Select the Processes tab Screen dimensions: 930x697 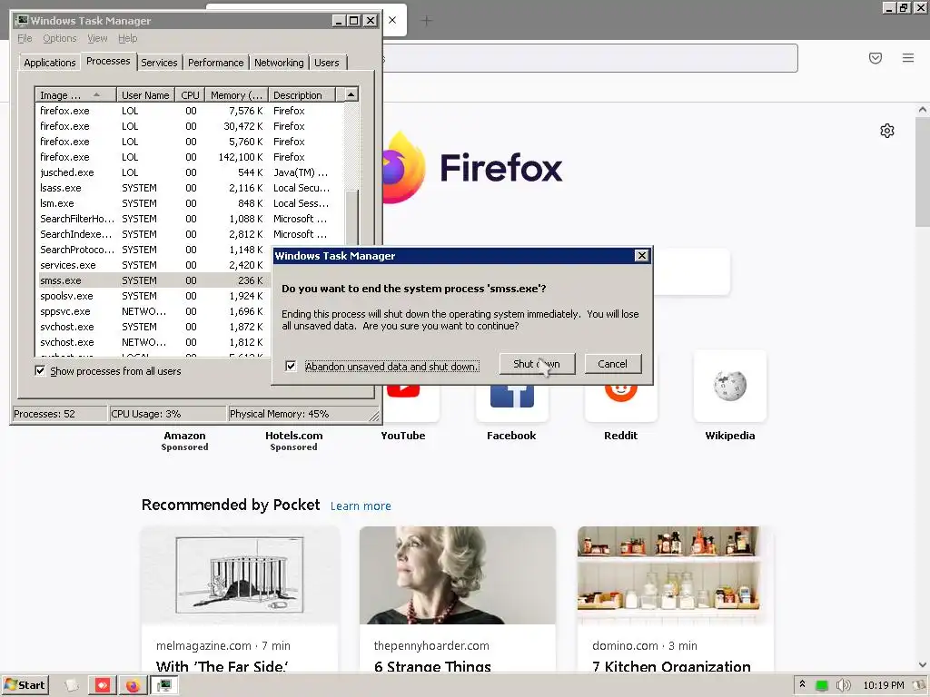click(x=108, y=61)
